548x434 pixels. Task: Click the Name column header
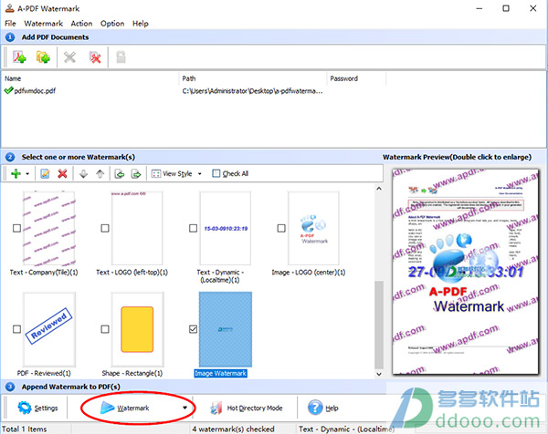(90, 78)
